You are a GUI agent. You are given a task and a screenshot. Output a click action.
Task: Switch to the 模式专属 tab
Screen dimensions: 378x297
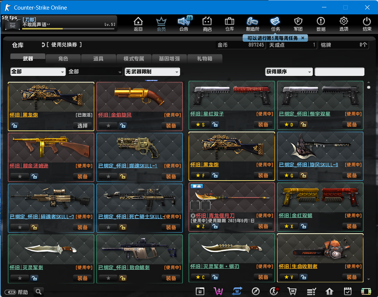coord(134,58)
